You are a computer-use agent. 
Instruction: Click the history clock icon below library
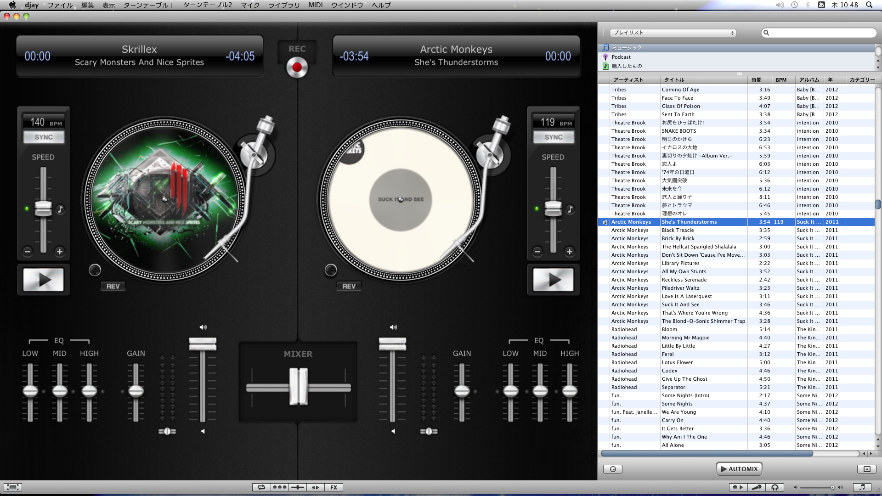tap(613, 469)
